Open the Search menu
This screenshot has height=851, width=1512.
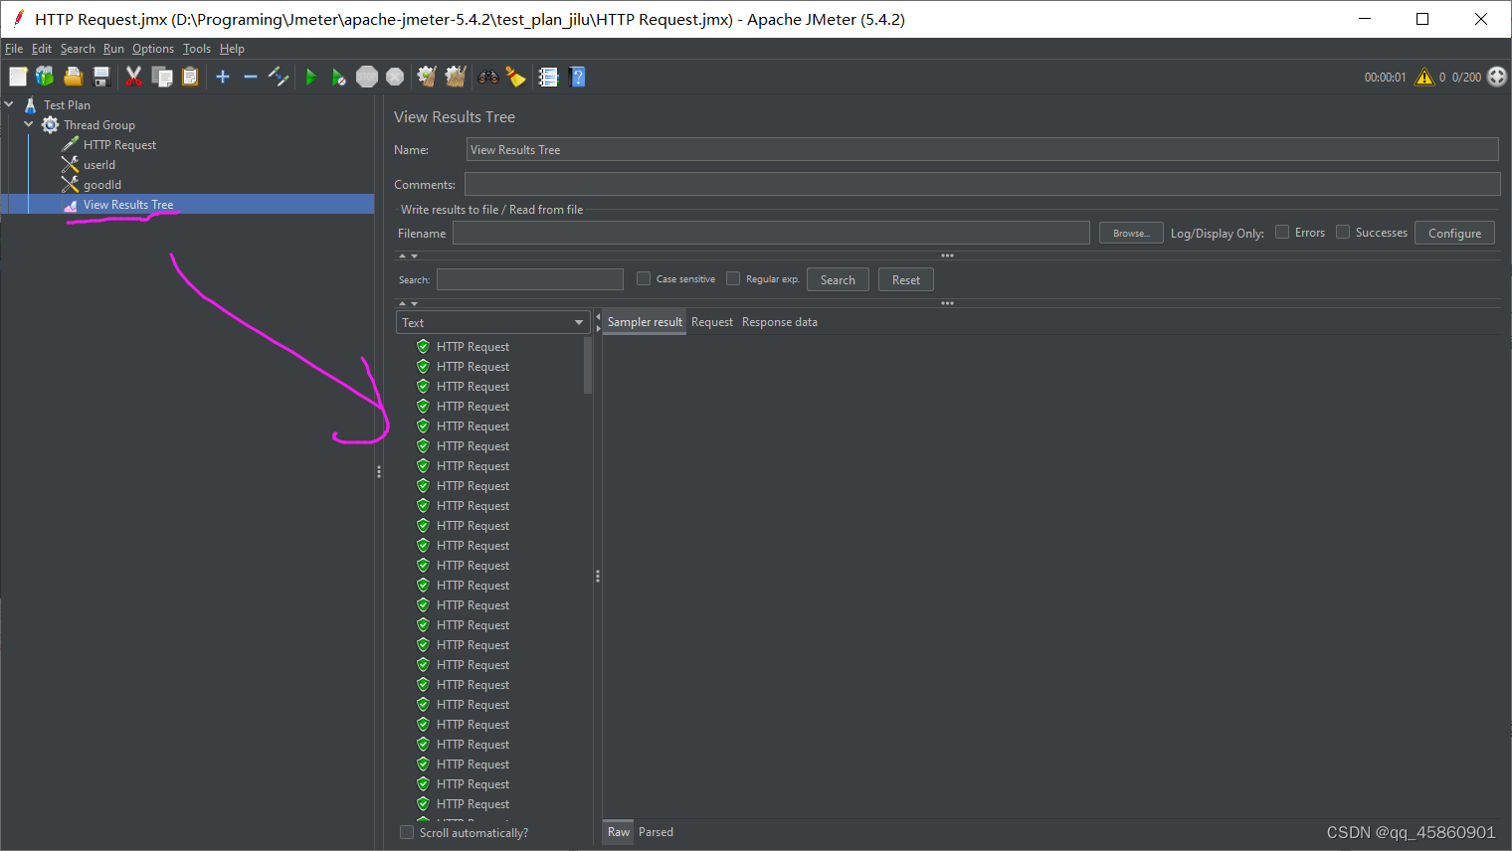tap(78, 49)
